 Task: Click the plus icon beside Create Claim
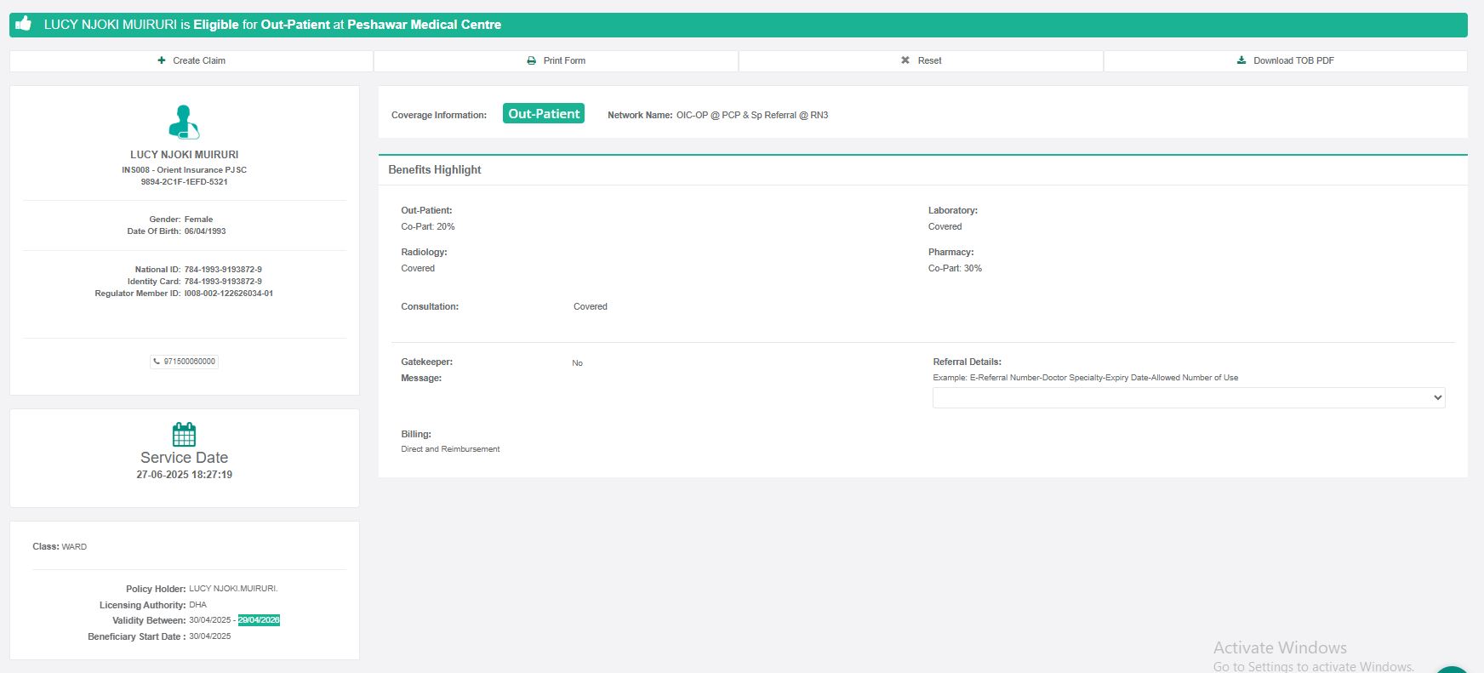click(x=162, y=60)
